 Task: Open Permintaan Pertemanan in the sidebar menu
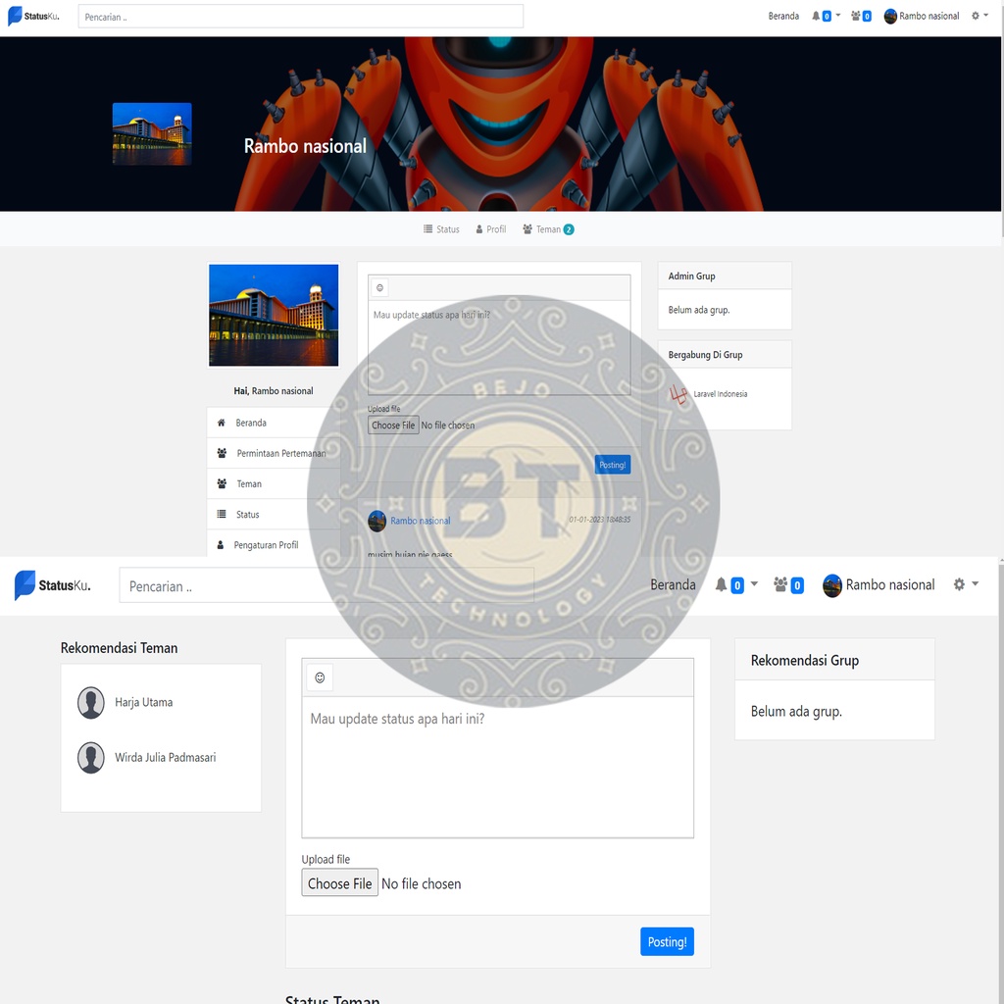coord(274,453)
